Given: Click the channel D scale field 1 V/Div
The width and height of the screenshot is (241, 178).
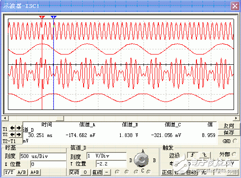Looking at the screenshot, I should (x=106, y=156).
